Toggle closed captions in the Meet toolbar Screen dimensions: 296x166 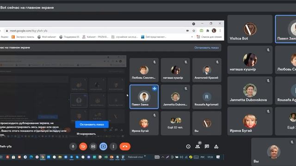(93, 147)
